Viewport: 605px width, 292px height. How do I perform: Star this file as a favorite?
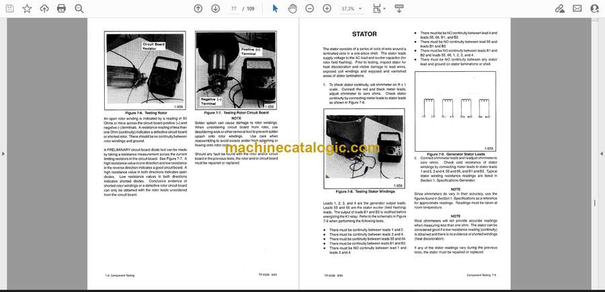(x=27, y=9)
